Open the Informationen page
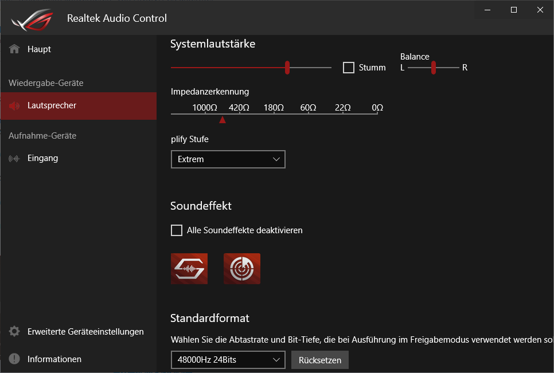The image size is (554, 373). click(x=79, y=359)
